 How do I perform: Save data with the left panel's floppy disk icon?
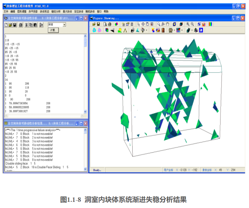(15, 25)
